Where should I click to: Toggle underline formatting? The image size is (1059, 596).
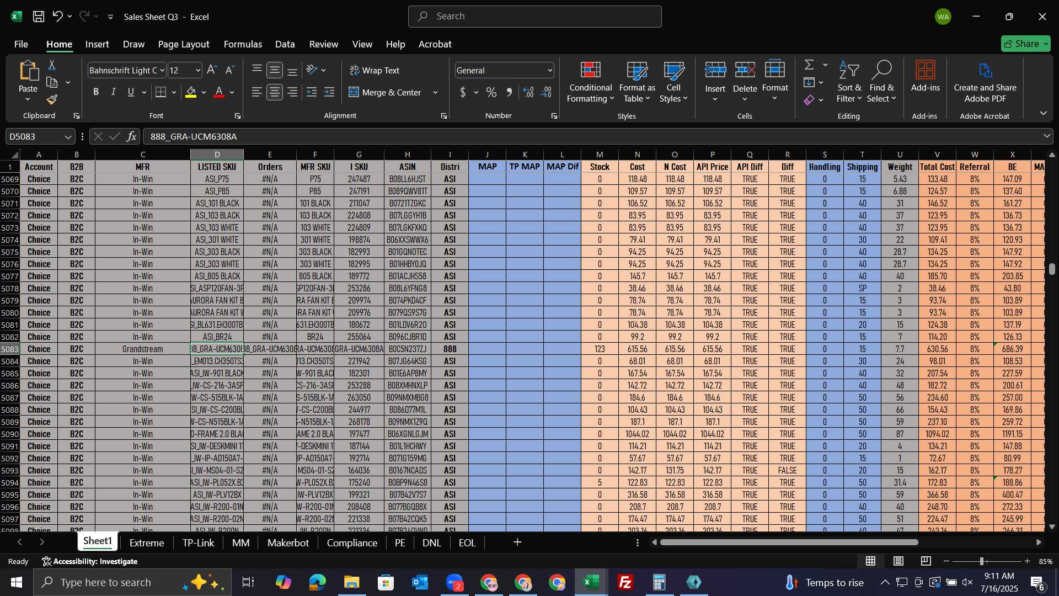[x=131, y=92]
